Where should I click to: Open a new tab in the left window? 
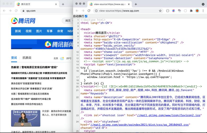pyautogui.click(x=63, y=4)
